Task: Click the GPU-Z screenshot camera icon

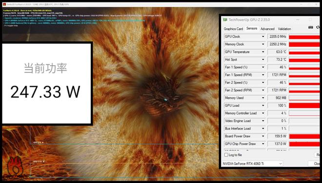Action: pyautogui.click(x=310, y=27)
